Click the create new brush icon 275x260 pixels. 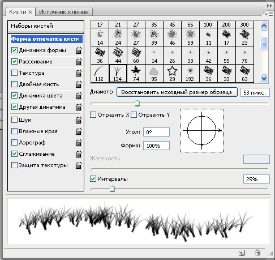coord(242,253)
